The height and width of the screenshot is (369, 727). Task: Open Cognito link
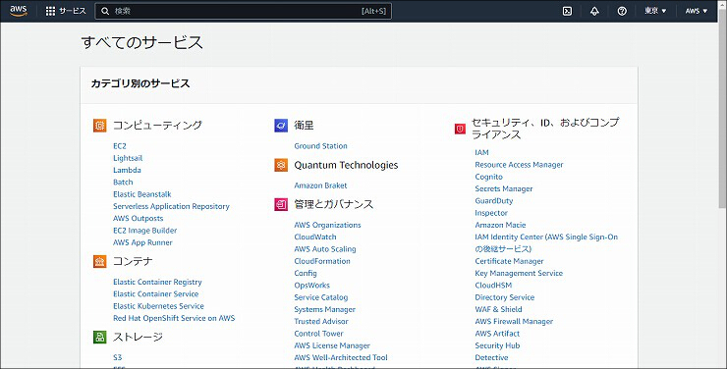tap(488, 177)
